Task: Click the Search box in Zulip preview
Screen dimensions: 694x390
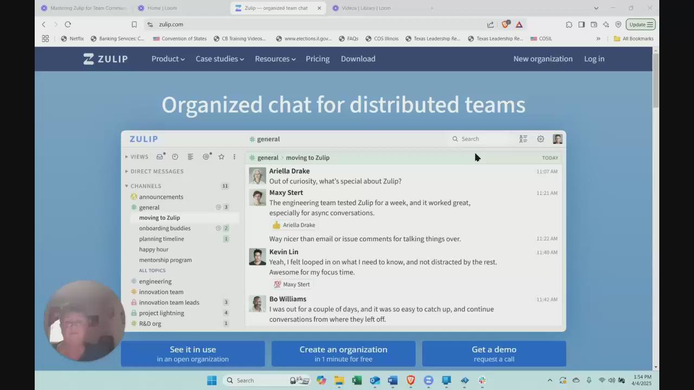Action: coord(480,139)
